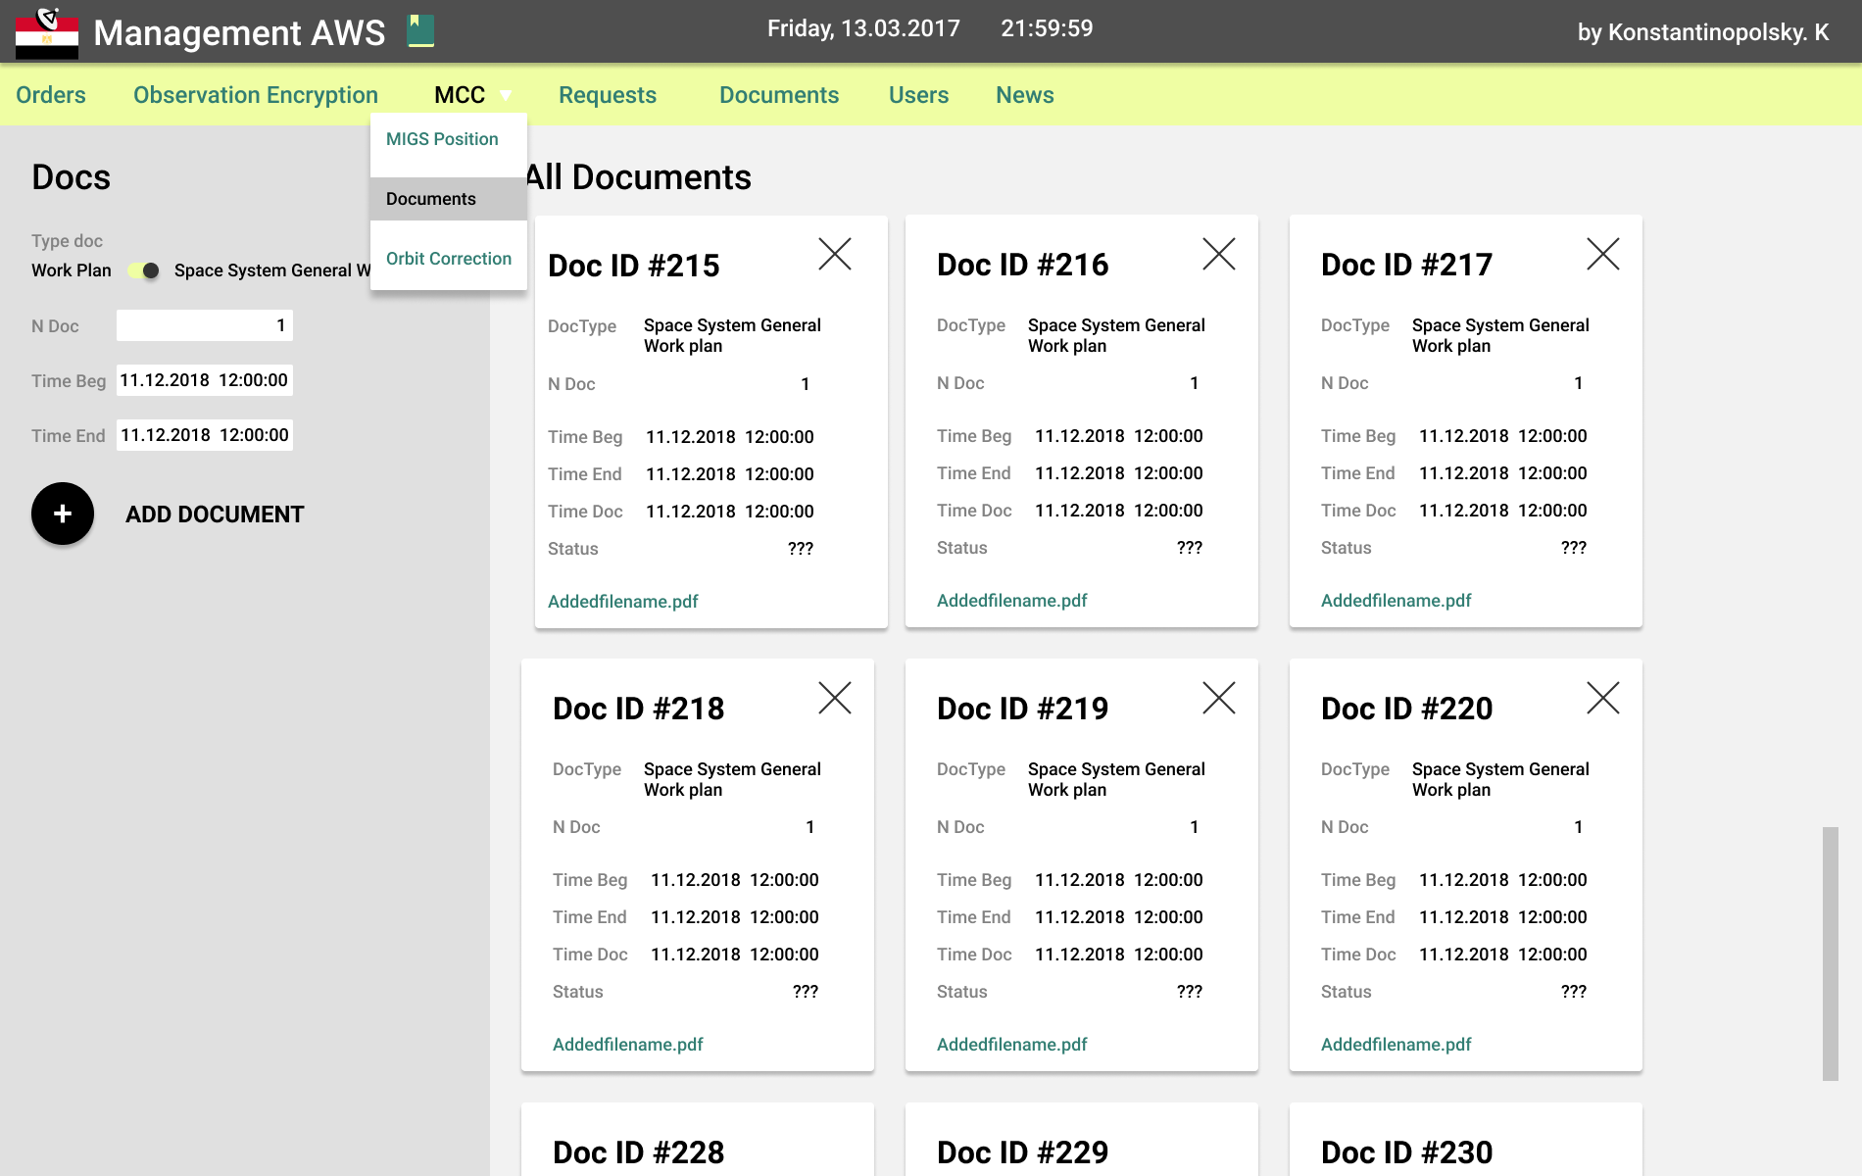
Task: Switch to the Users tab
Action: (918, 95)
